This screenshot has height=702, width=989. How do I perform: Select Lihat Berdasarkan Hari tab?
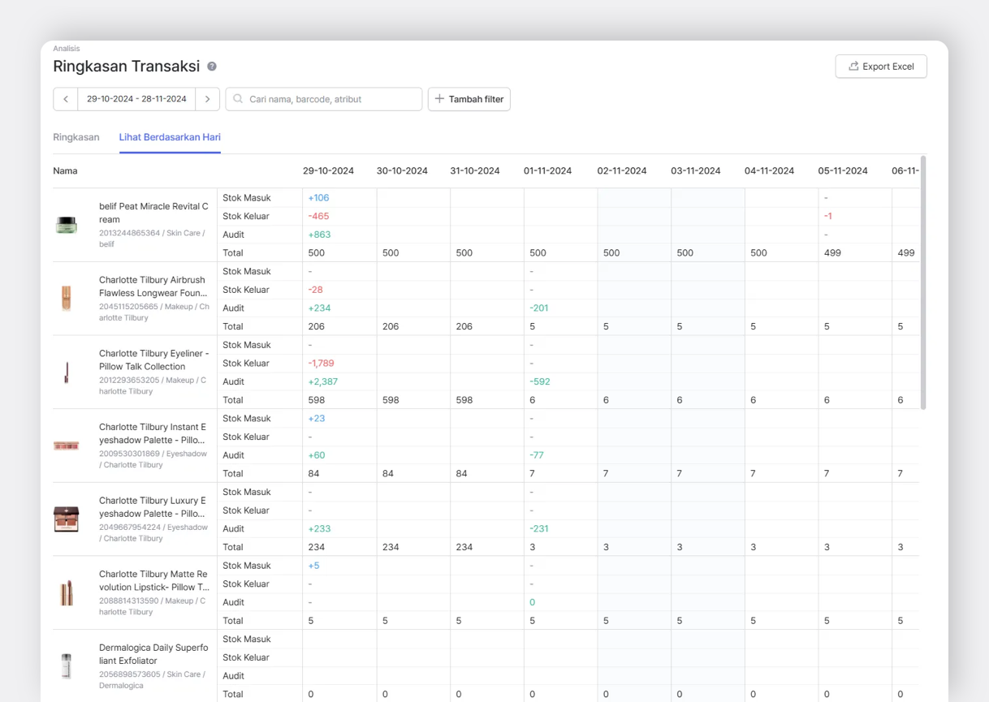[x=170, y=137]
